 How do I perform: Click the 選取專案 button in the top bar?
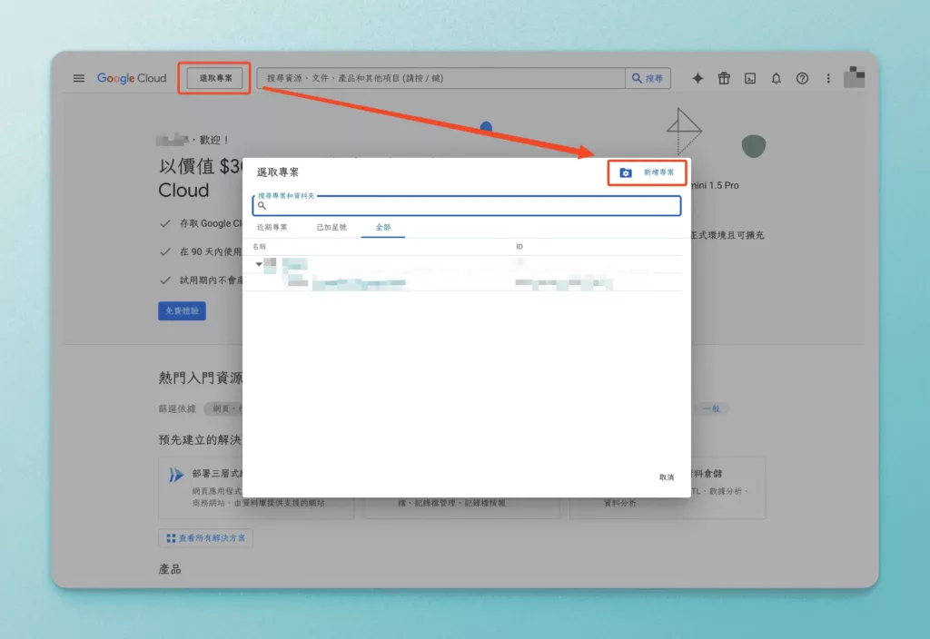(x=215, y=78)
